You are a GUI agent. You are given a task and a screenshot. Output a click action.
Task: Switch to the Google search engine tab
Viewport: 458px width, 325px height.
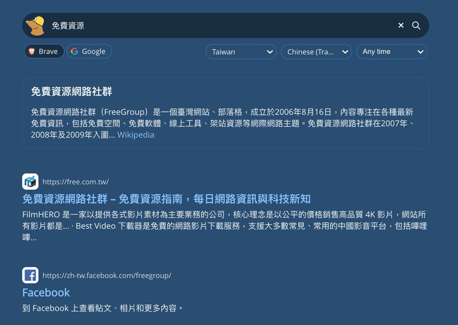tap(89, 51)
